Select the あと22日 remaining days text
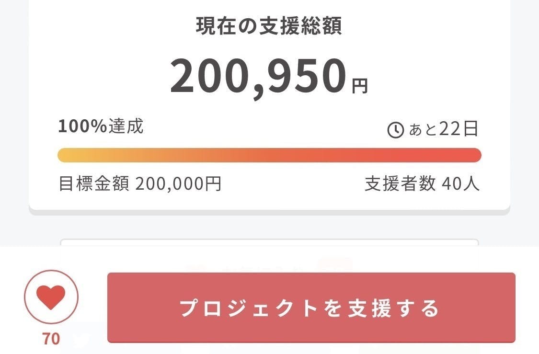The image size is (539, 354). [x=443, y=129]
